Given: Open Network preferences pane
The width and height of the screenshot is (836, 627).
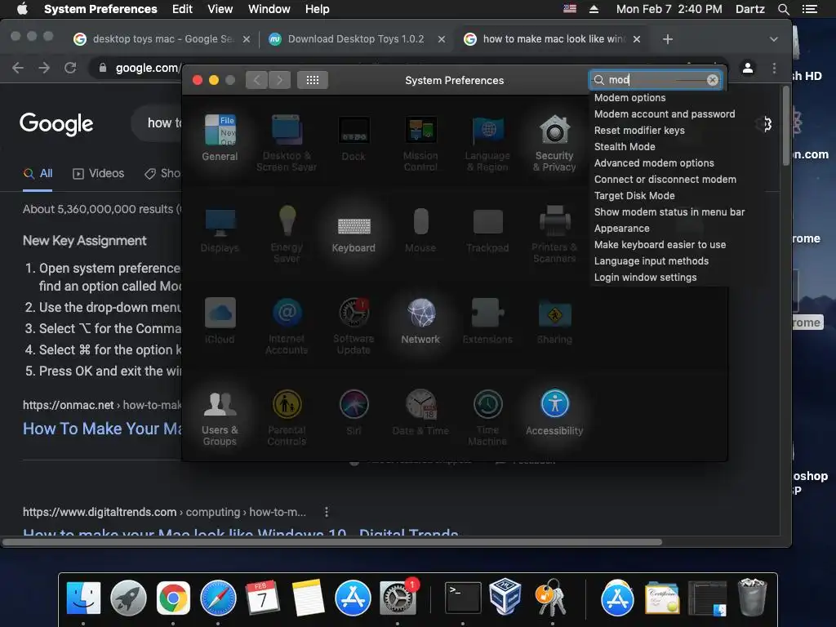Looking at the screenshot, I should pyautogui.click(x=420, y=321).
